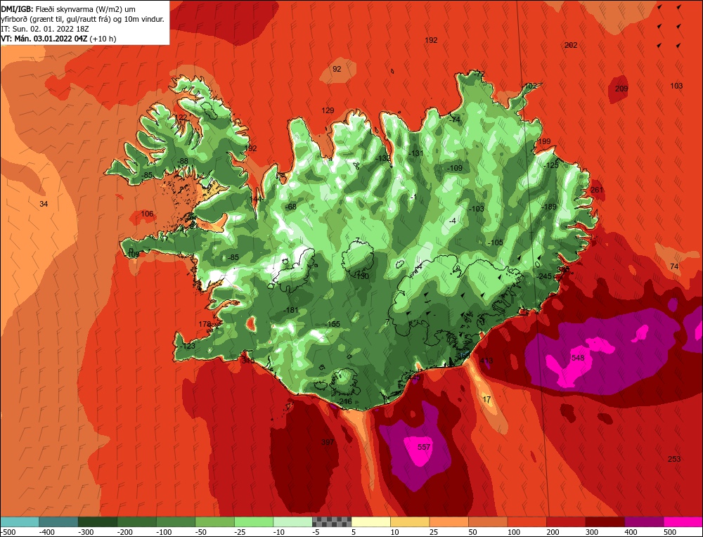Click the -103 value in the eastern highlands

point(476,209)
